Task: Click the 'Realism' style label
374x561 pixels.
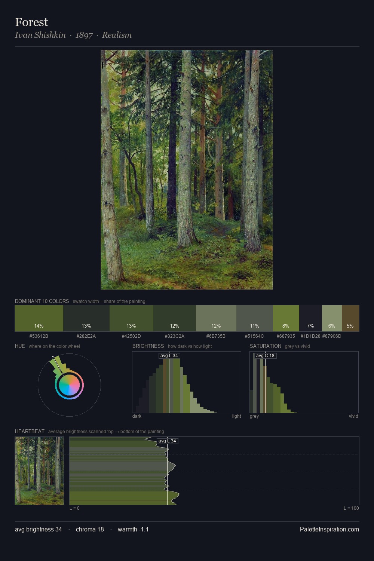Action: [117, 35]
